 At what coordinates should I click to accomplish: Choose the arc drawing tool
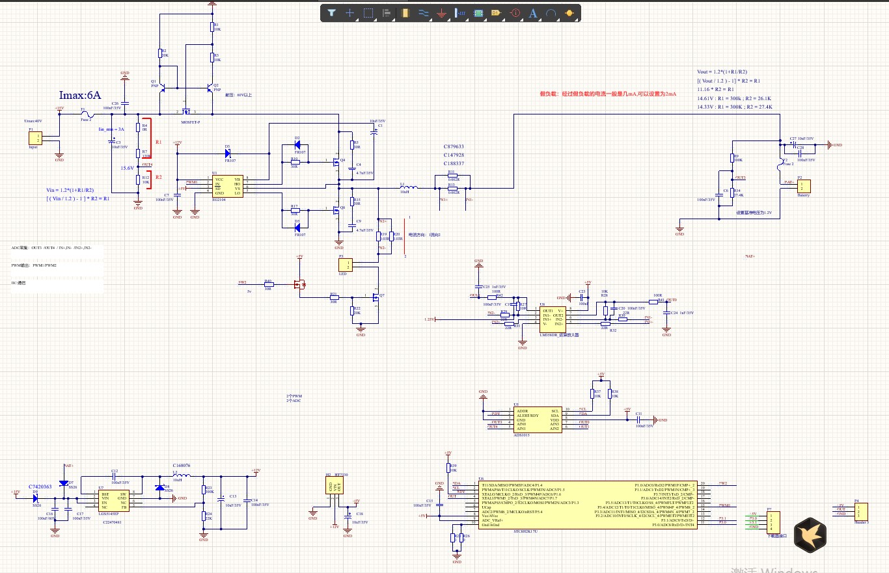click(x=551, y=13)
